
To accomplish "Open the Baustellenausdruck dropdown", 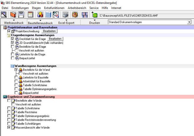I will click(40, 22).
